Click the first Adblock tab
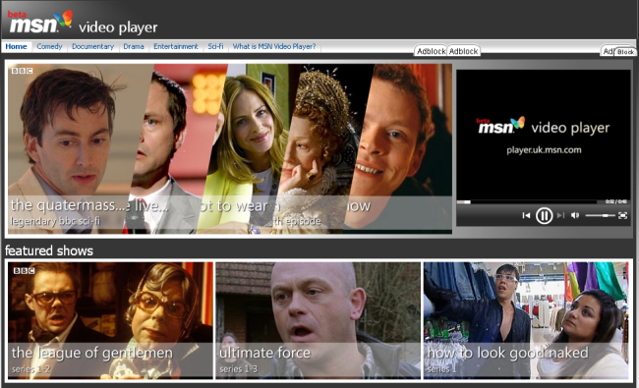The image size is (639, 388). [431, 51]
